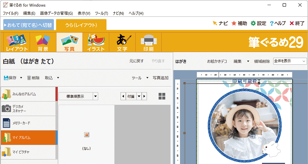The width and height of the screenshot is (308, 164).
Task: Click 終了 with the red X icon
Action: 297,23
